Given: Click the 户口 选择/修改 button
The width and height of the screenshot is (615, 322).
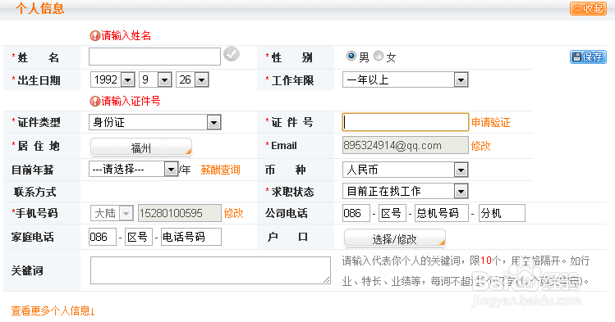Looking at the screenshot, I should 395,238.
